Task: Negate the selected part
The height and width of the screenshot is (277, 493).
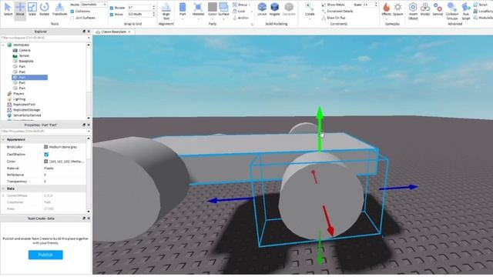Action: (274, 9)
